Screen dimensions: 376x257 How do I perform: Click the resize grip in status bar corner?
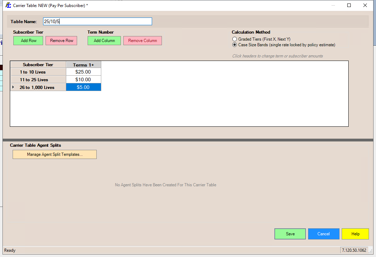click(371, 251)
